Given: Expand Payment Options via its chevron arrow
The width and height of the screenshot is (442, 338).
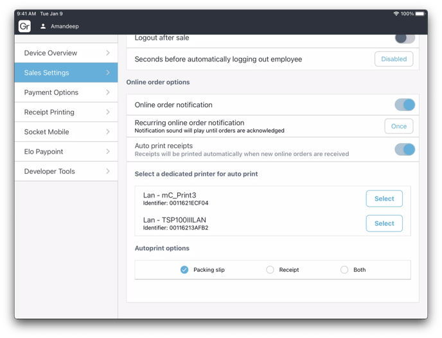Looking at the screenshot, I should [x=108, y=92].
